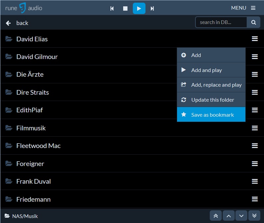Stop playback

point(125,8)
